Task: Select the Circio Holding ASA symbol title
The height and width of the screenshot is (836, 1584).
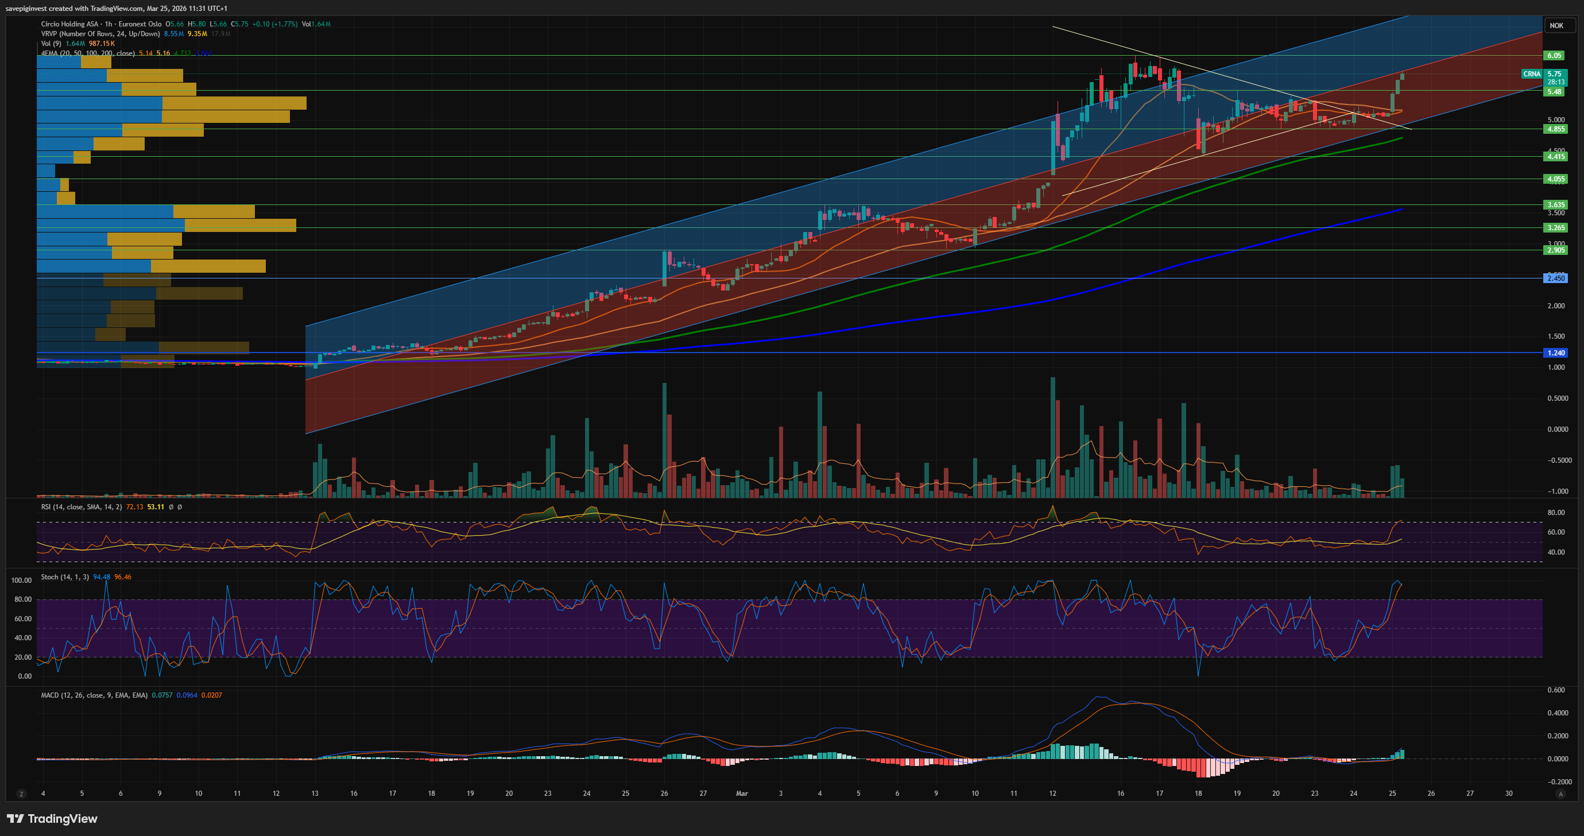Action: [69, 24]
